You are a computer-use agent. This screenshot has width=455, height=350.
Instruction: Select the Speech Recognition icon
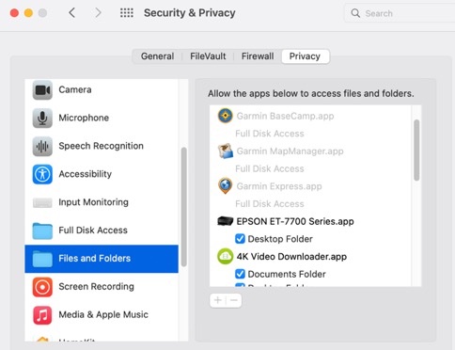coord(42,146)
